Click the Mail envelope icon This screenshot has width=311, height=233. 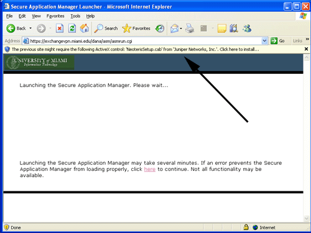pos(174,29)
